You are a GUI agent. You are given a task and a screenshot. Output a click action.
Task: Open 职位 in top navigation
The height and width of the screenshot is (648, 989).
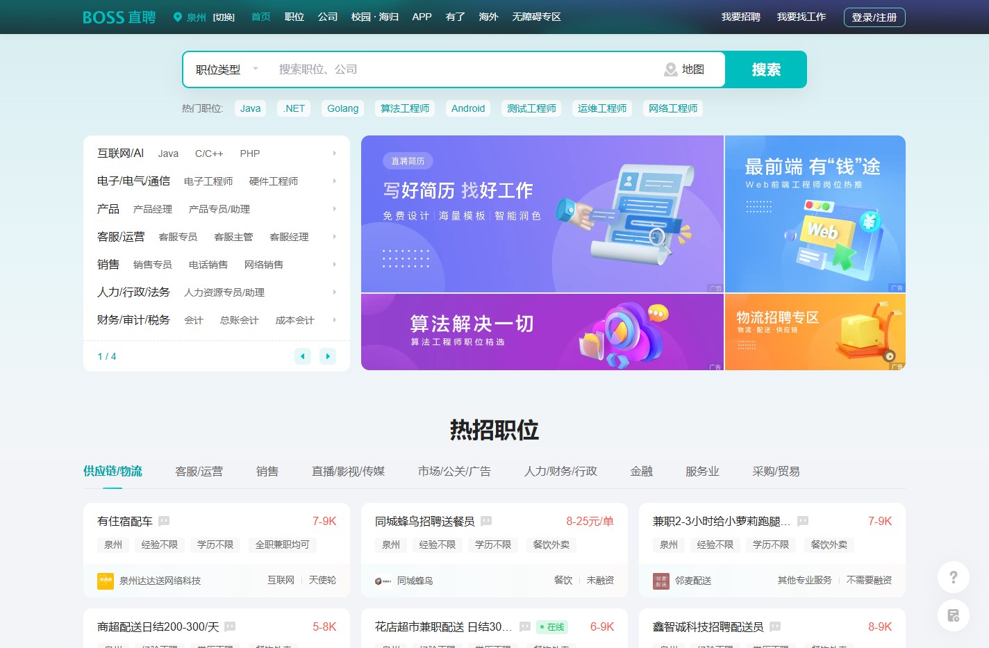point(294,17)
